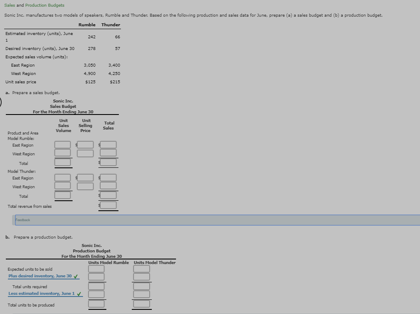
Task: Click the Model Rumble total unit sales volume field
Action: click(63, 162)
